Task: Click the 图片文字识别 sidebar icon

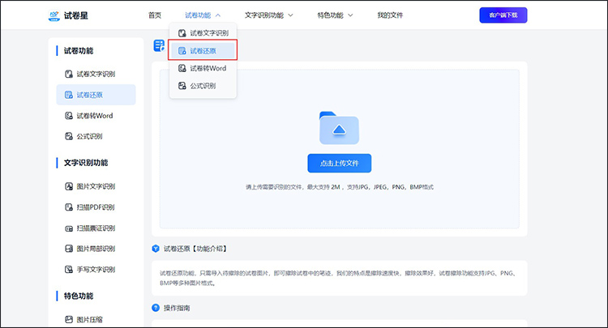Action: pos(69,186)
